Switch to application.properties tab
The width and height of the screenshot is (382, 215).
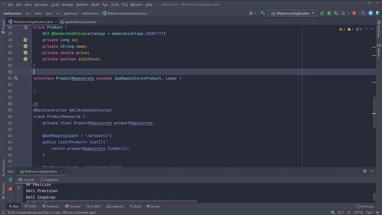[x=81, y=21]
